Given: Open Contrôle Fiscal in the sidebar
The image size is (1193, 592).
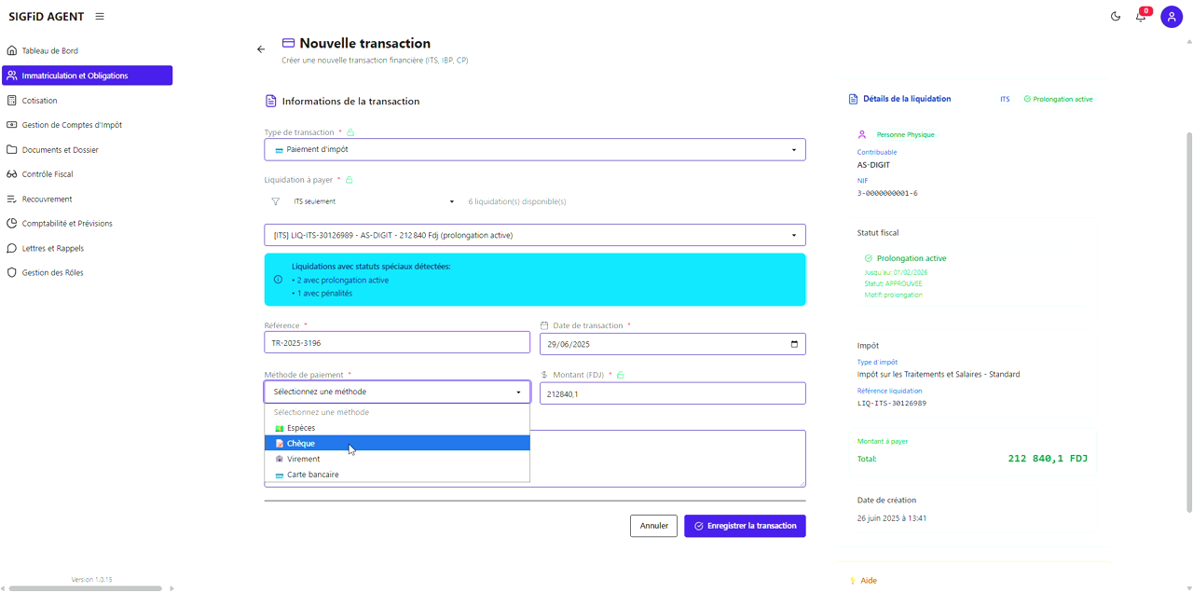Looking at the screenshot, I should click(48, 174).
